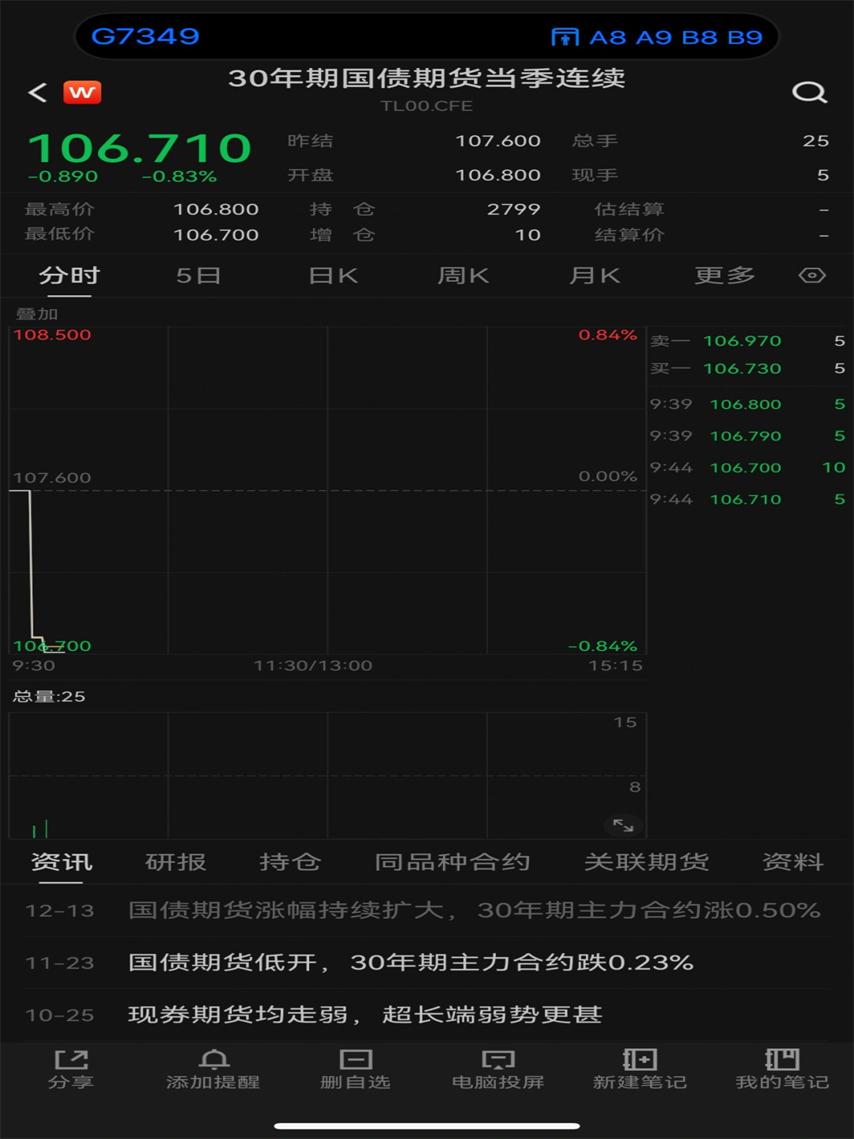Image resolution: width=854 pixels, height=1139 pixels.
Task: Select the 5日 chart tab
Action: (198, 275)
